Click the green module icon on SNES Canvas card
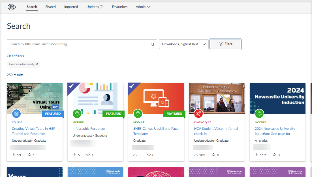 [138, 114]
